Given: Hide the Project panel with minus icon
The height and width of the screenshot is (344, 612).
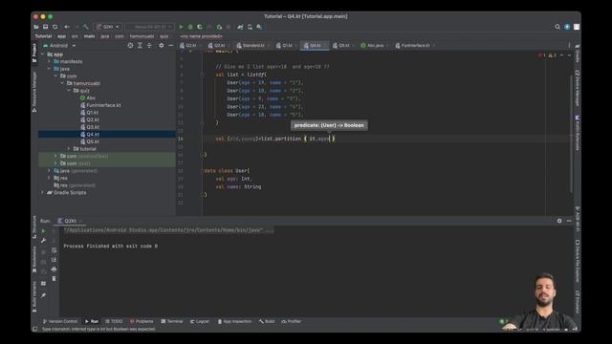Looking at the screenshot, I should pos(170,46).
